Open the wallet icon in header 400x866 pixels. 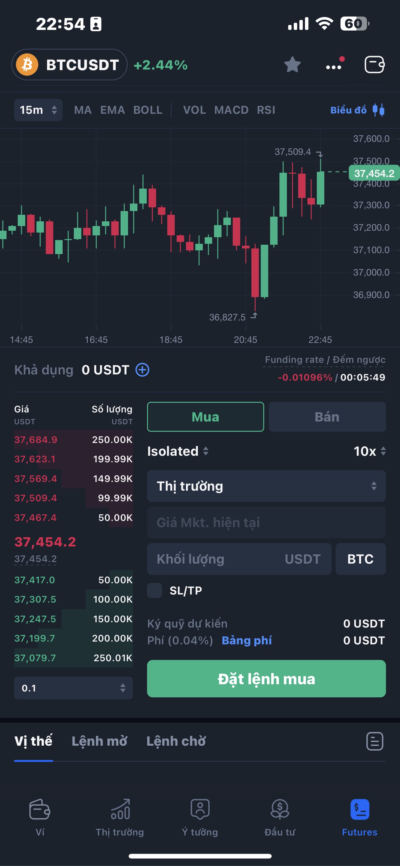click(x=374, y=65)
